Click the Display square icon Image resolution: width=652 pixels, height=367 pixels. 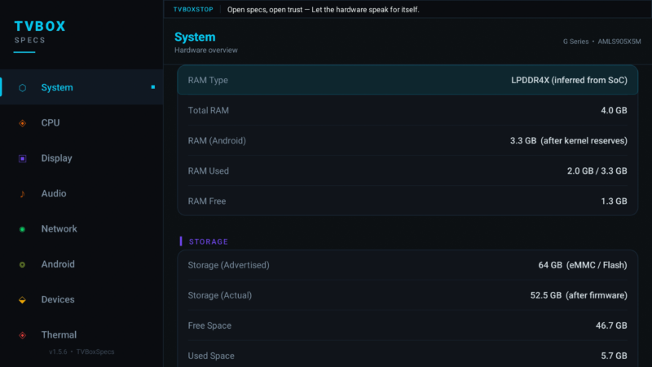pyautogui.click(x=23, y=158)
